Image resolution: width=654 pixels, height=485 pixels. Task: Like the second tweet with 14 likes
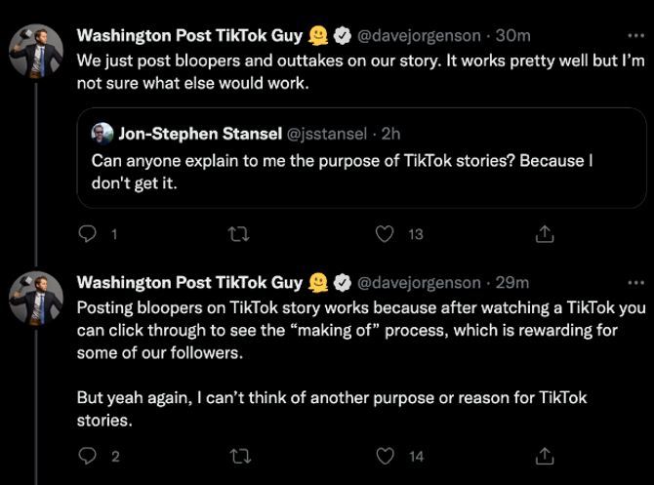(x=386, y=456)
